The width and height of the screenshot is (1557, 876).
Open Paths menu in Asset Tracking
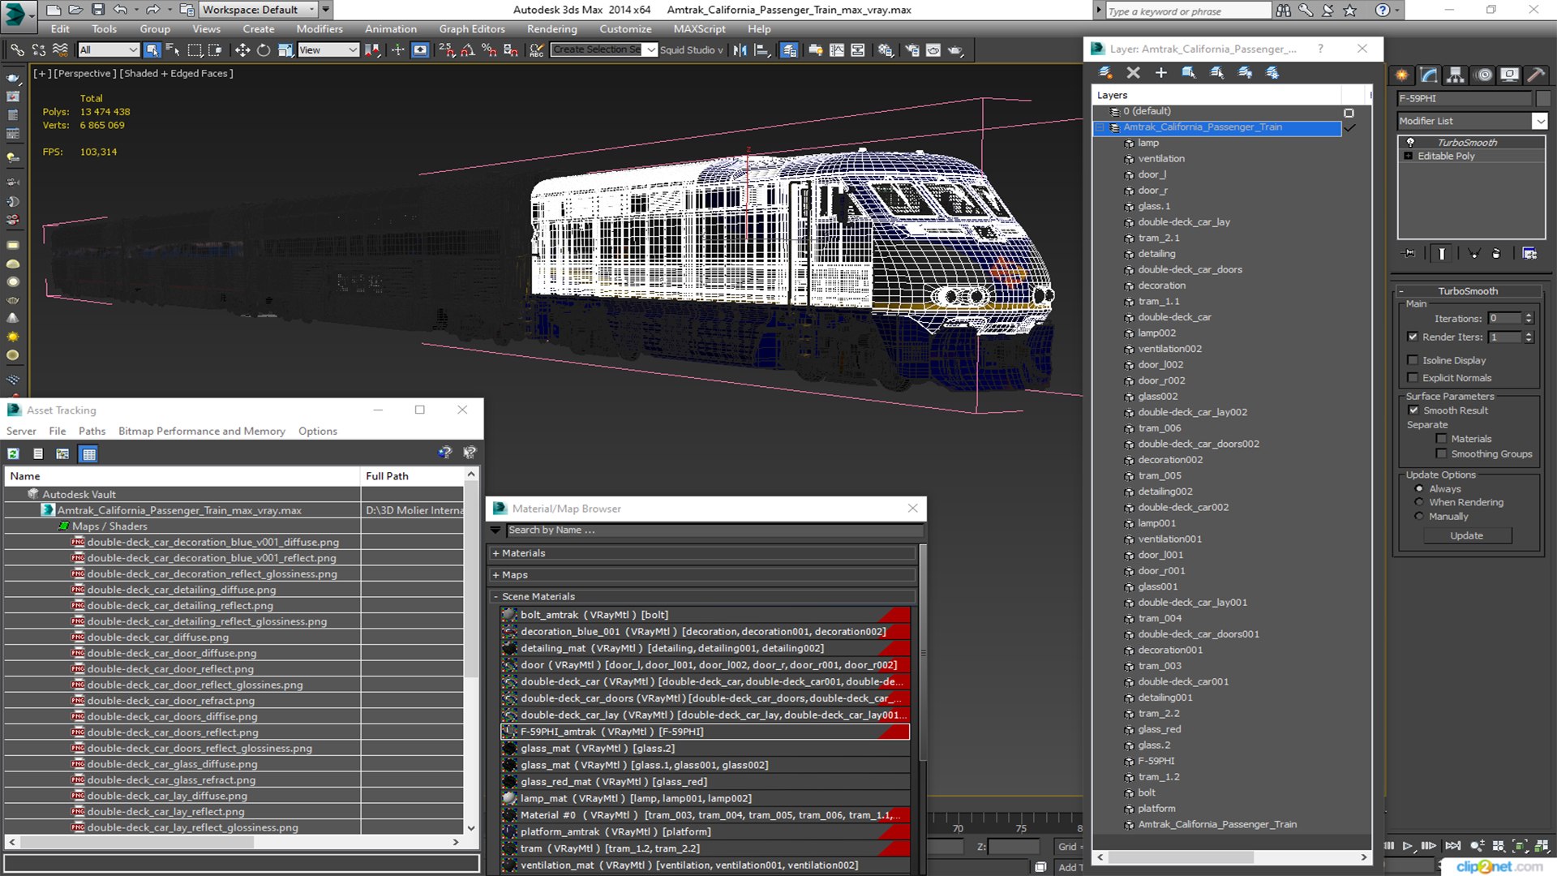click(92, 432)
